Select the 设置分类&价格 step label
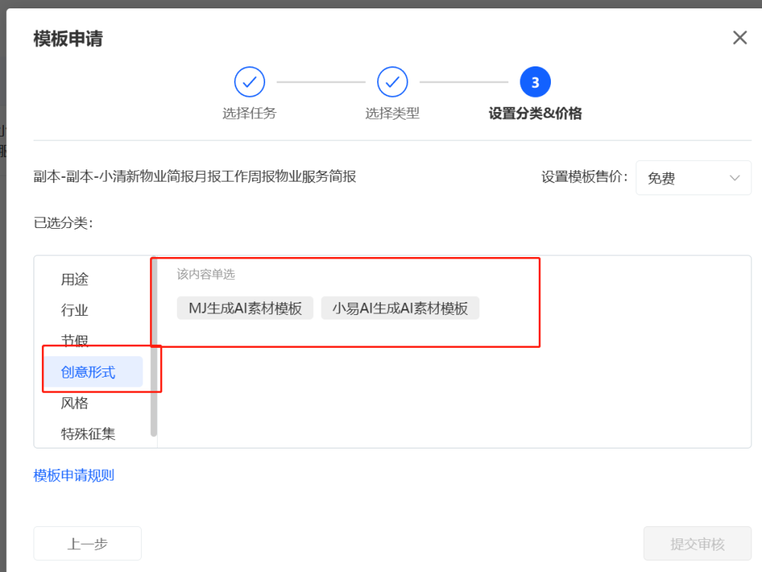The height and width of the screenshot is (572, 762). point(535,114)
